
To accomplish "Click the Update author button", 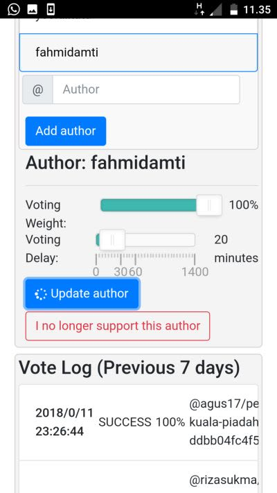I will (82, 294).
